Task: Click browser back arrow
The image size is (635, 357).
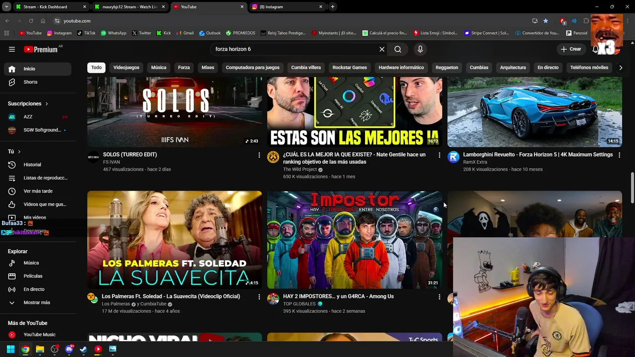Action: point(7,21)
